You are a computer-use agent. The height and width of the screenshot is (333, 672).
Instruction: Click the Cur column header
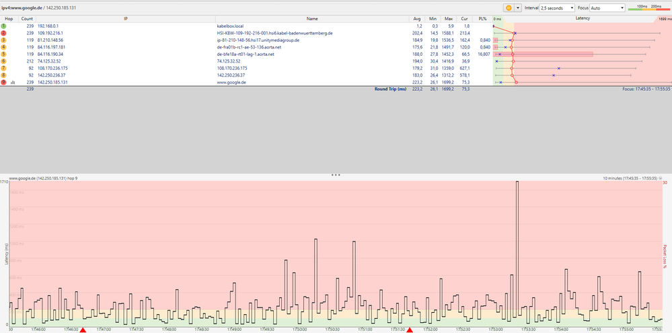click(x=464, y=19)
